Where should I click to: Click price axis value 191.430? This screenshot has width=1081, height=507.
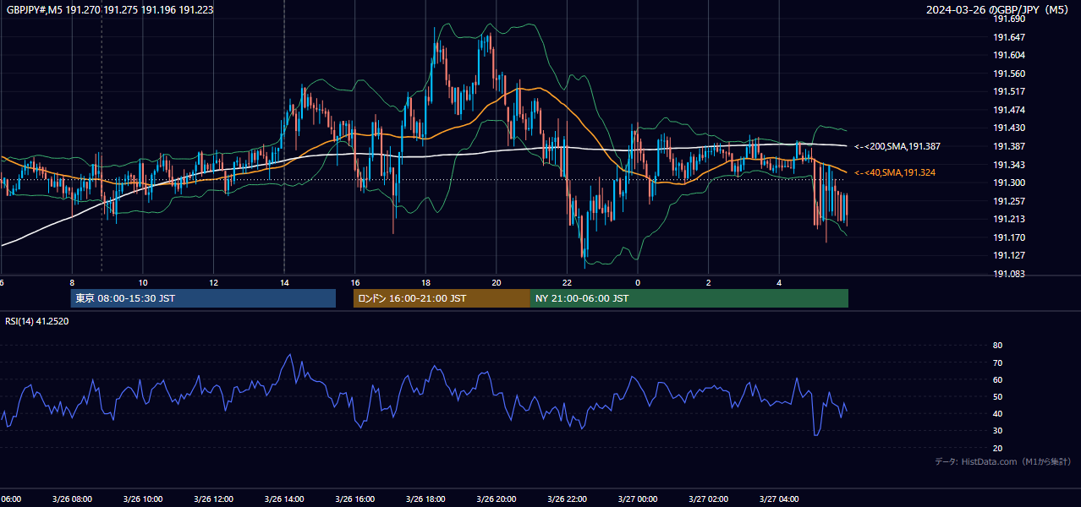1008,128
